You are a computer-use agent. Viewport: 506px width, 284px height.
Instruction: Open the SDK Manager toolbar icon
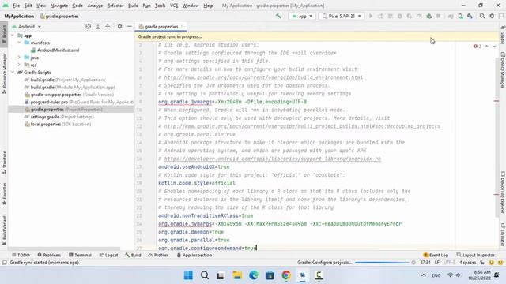[x=470, y=16]
